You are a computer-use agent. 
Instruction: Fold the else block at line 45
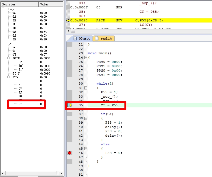click(x=86, y=149)
